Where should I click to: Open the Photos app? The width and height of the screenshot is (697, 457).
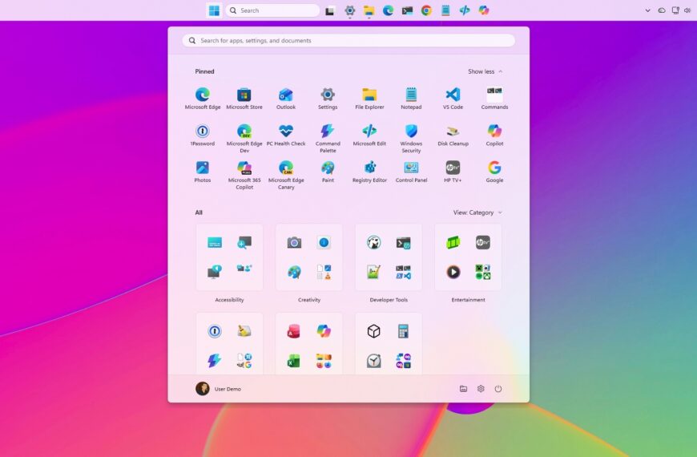coord(202,172)
